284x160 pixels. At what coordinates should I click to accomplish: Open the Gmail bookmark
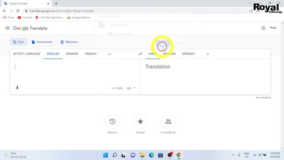8,17
